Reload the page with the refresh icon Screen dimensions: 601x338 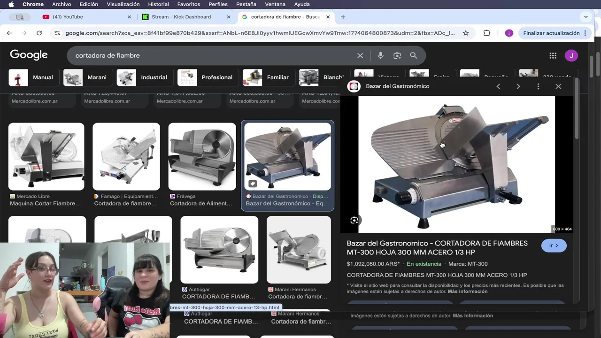point(39,33)
